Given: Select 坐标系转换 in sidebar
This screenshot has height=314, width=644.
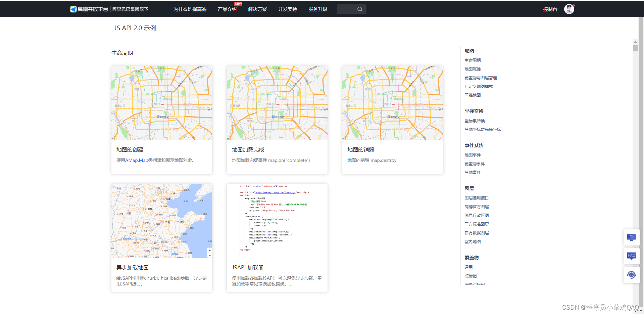Looking at the screenshot, I should (x=475, y=121).
